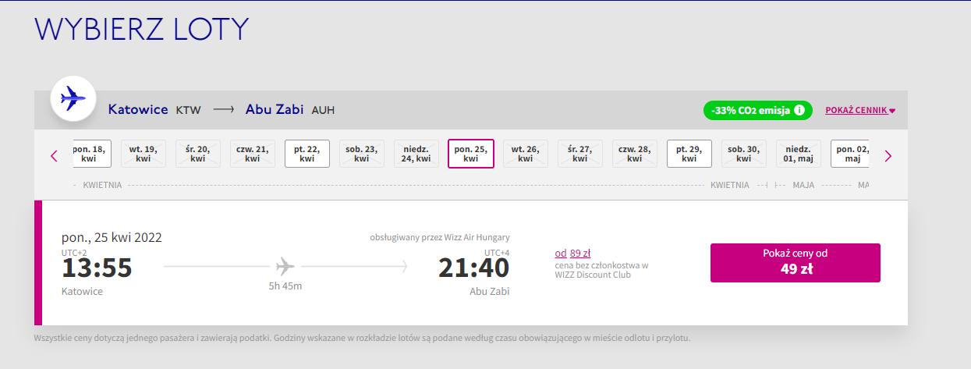Screen dimensions: 971x369
Task: Click departure time 13:55
Action: [x=97, y=268]
